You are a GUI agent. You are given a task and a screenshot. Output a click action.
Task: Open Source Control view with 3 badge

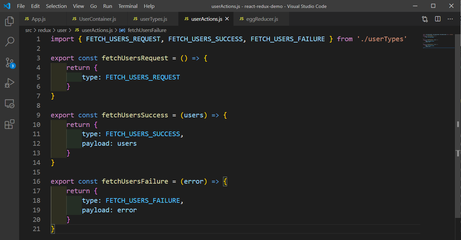(x=10, y=62)
